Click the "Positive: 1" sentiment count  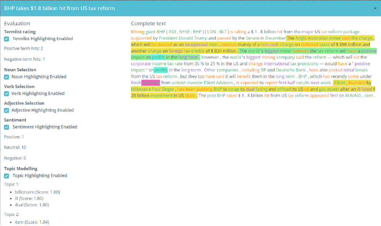14,137
